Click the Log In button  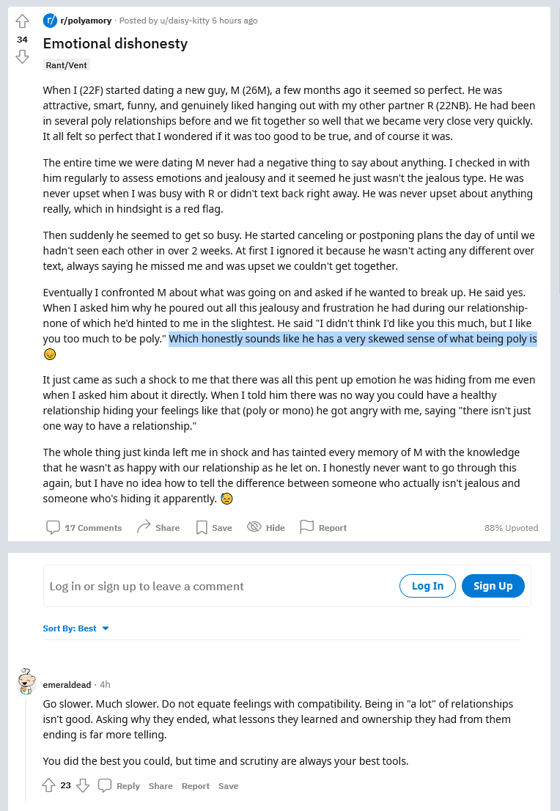click(427, 586)
